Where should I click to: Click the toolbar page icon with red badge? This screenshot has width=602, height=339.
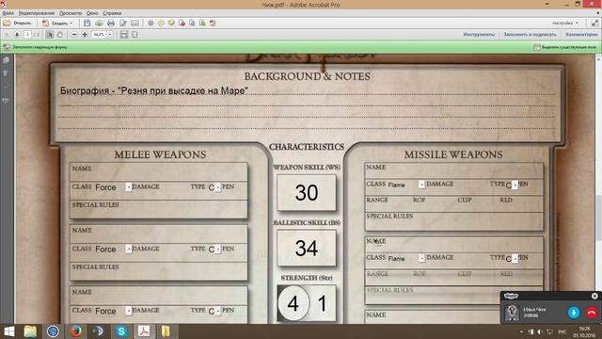pos(182,23)
